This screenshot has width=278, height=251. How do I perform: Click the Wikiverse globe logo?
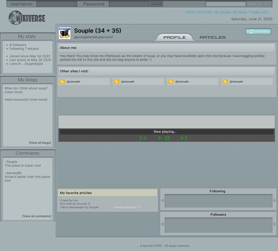27,18
